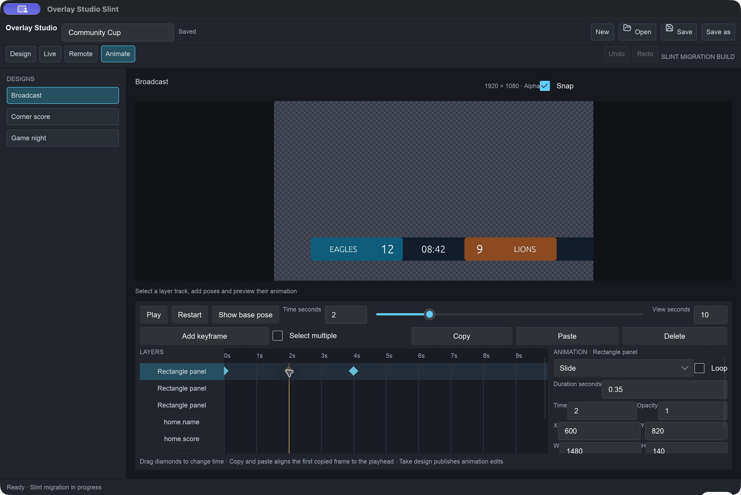The image size is (741, 495).
Task: Click the start keyframe marker at 0s
Action: pyautogui.click(x=226, y=371)
